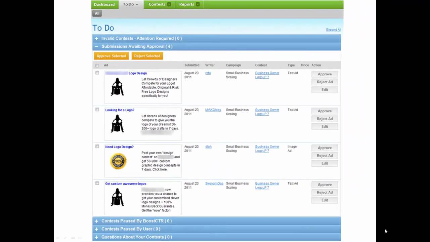Click Approve Selected button
The width and height of the screenshot is (430, 242).
pos(111,56)
